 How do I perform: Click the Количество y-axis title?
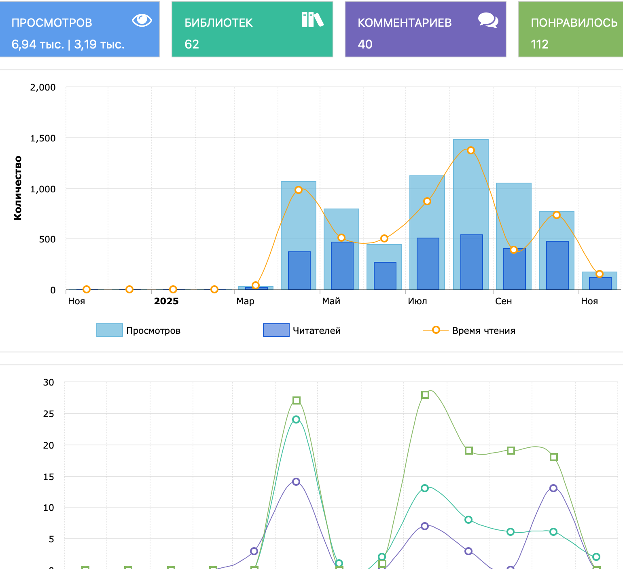(17, 188)
